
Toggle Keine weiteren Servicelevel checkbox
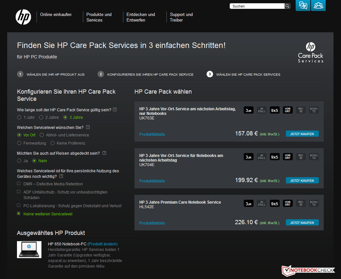click(x=19, y=213)
